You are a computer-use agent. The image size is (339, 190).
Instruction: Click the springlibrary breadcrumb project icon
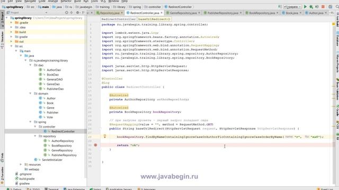[4, 7]
